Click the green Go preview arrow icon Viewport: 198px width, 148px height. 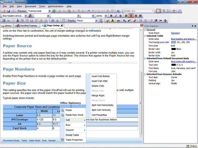[54, 11]
